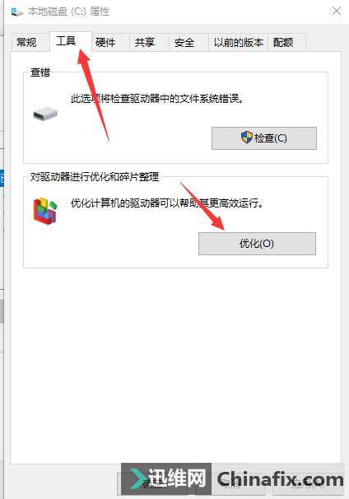Viewport: 349px width, 499px height.
Task: Switch to the 常规 tab
Action: (x=26, y=42)
